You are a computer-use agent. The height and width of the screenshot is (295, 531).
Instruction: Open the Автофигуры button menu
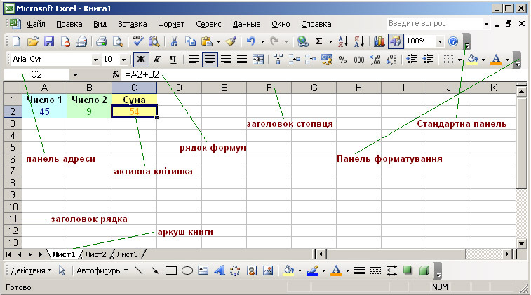coord(102,270)
